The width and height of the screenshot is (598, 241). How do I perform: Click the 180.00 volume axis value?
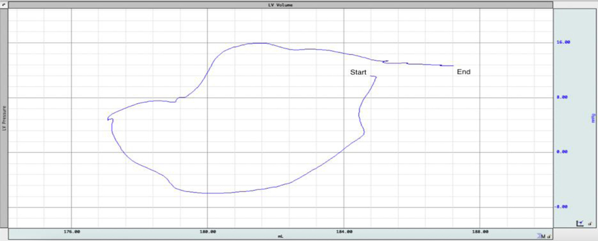pos(208,231)
